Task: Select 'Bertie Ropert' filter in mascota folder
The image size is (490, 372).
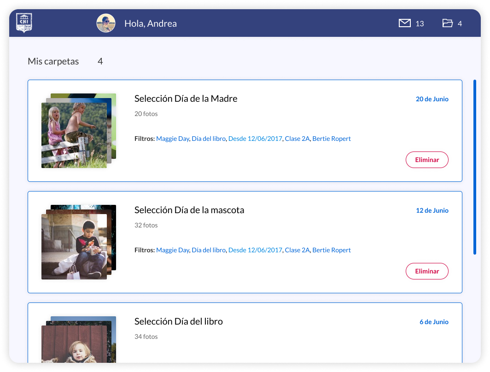Action: (332, 250)
